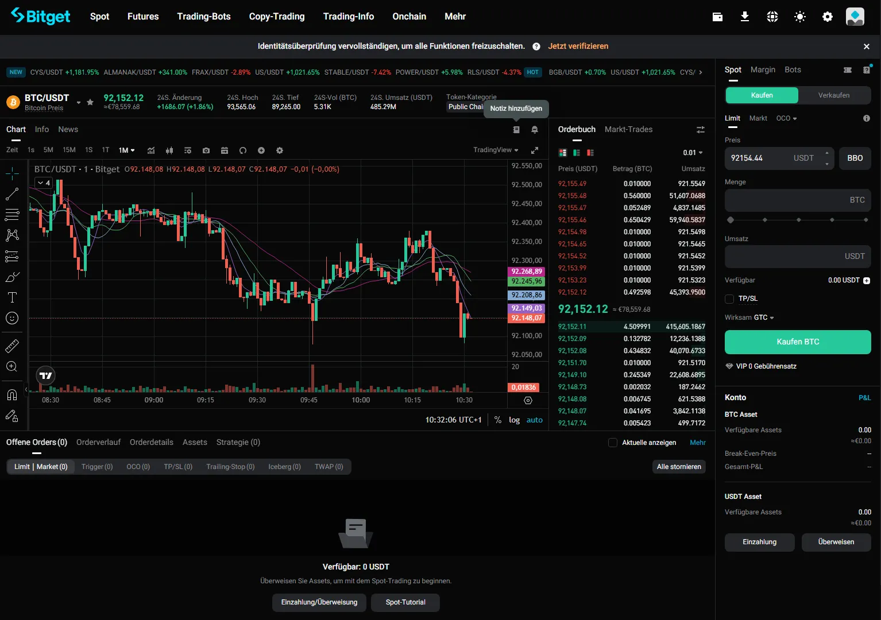Open the chart indicators icon

pos(151,150)
